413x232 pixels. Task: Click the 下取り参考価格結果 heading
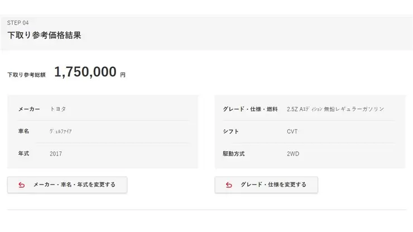[x=44, y=35]
